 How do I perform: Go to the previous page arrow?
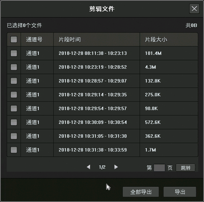tap(88, 167)
